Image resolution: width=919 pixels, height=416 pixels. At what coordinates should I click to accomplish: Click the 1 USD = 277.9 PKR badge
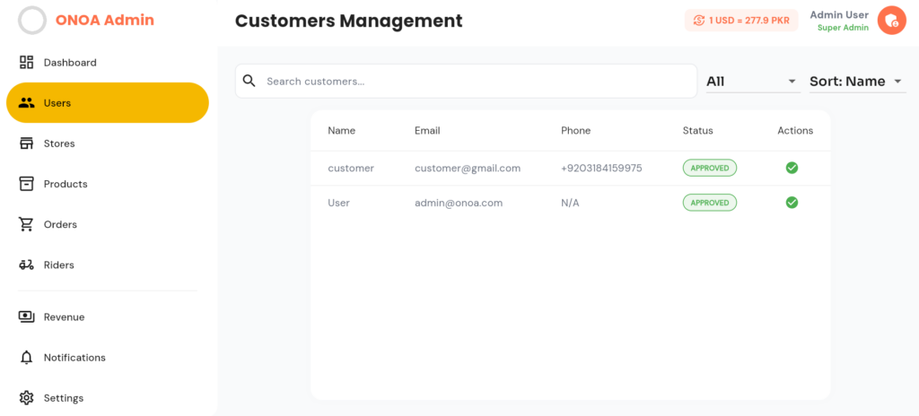click(741, 21)
